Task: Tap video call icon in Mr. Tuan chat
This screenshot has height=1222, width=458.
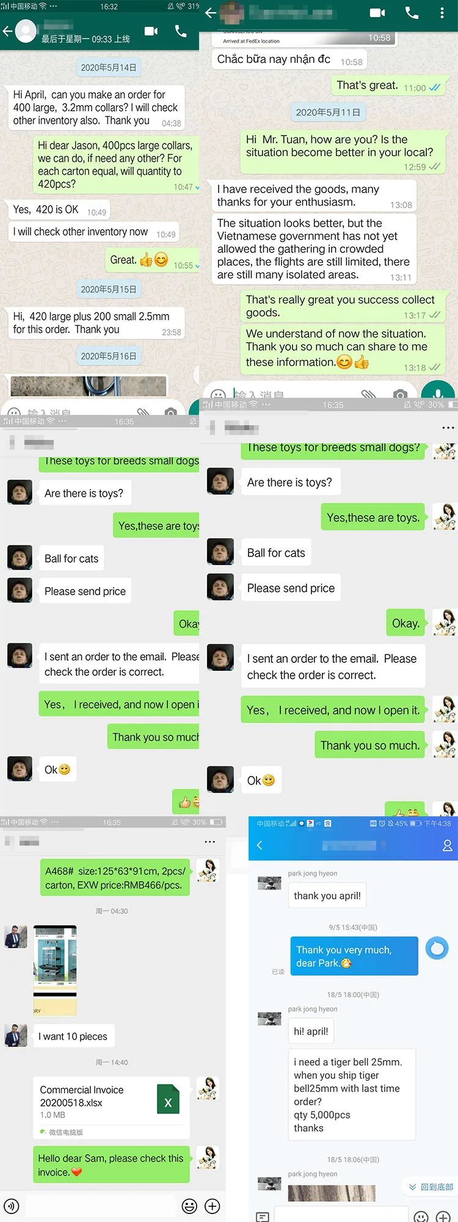Action: coord(378,13)
